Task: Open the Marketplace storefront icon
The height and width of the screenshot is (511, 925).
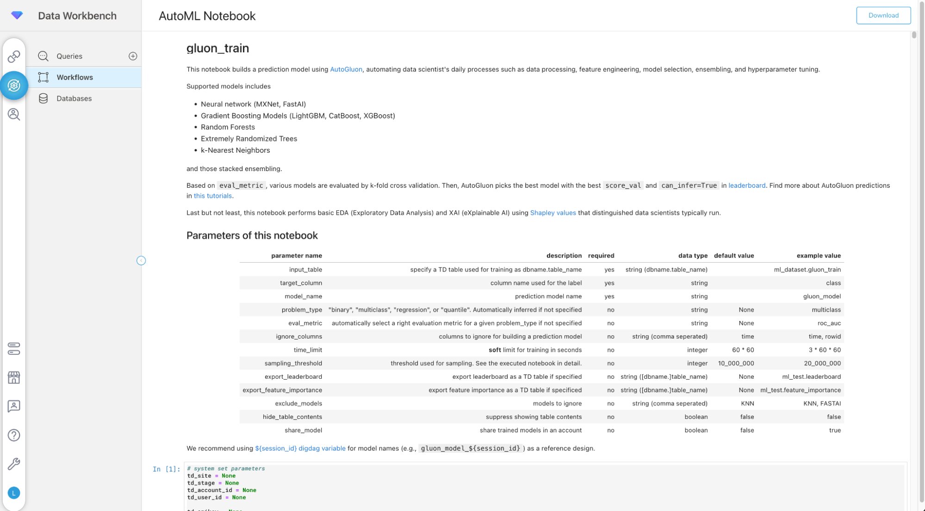Action: pyautogui.click(x=14, y=377)
